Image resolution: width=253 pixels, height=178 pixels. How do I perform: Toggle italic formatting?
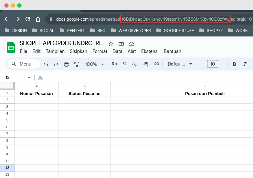pos(245,64)
